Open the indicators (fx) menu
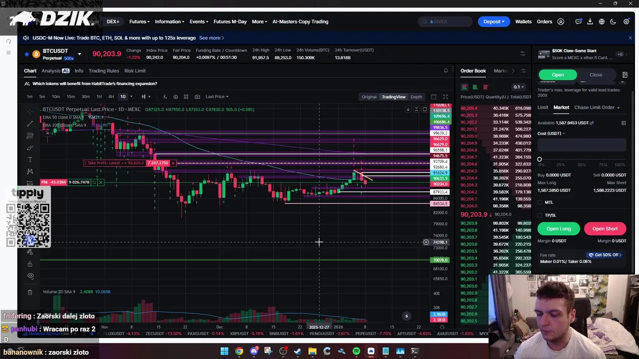 point(165,97)
